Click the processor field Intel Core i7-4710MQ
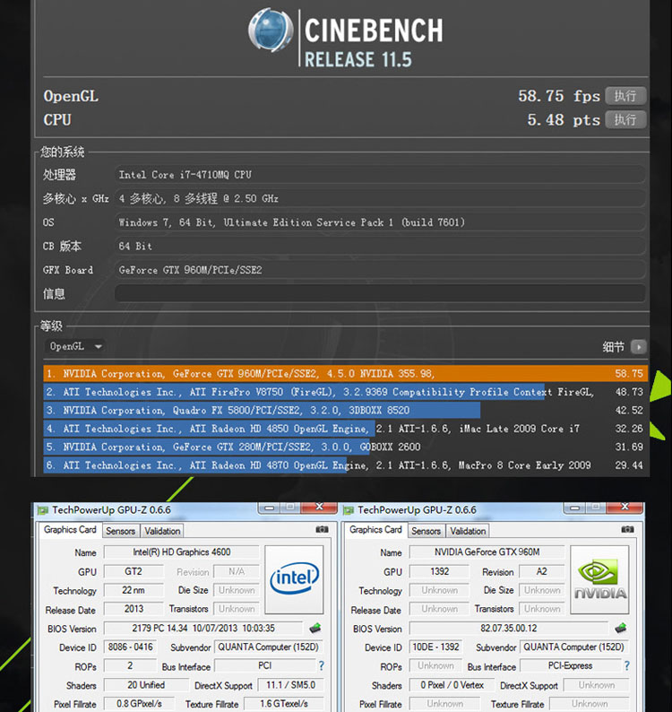This screenshot has width=672, height=712. click(x=380, y=175)
